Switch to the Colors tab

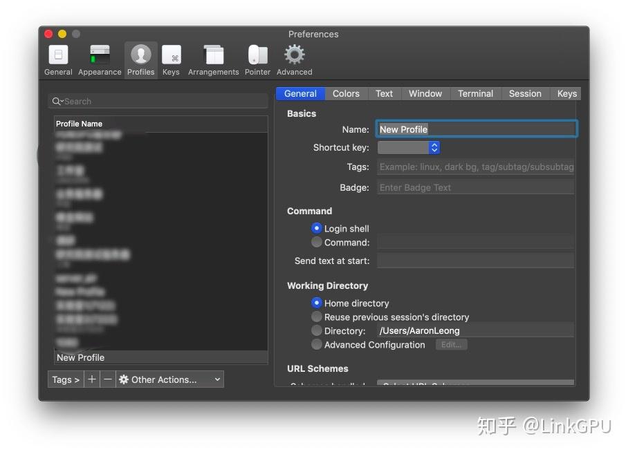coord(346,93)
